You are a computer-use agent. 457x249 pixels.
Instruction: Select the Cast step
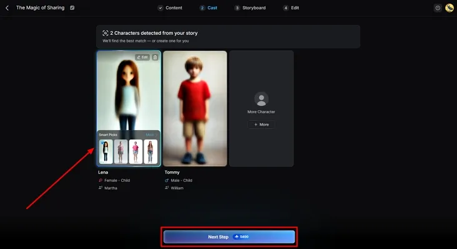tap(209, 8)
